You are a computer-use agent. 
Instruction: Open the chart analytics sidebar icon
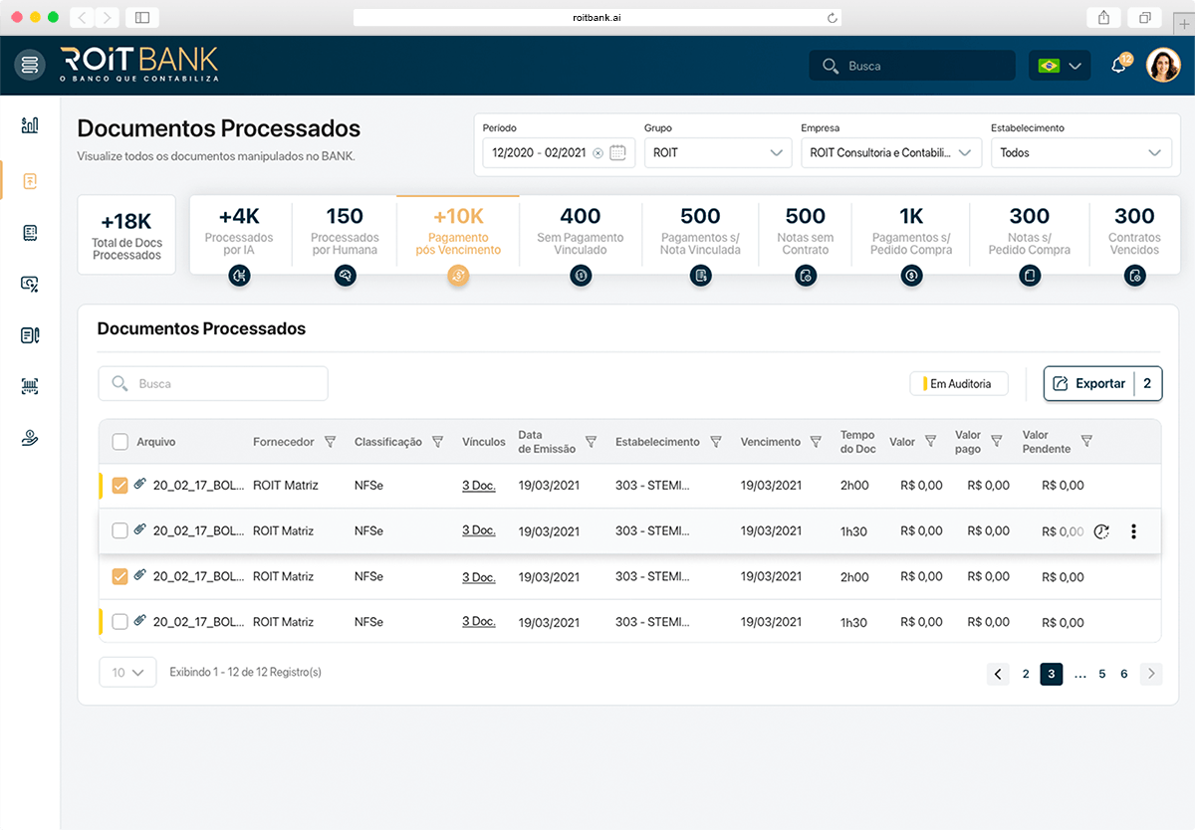30,124
